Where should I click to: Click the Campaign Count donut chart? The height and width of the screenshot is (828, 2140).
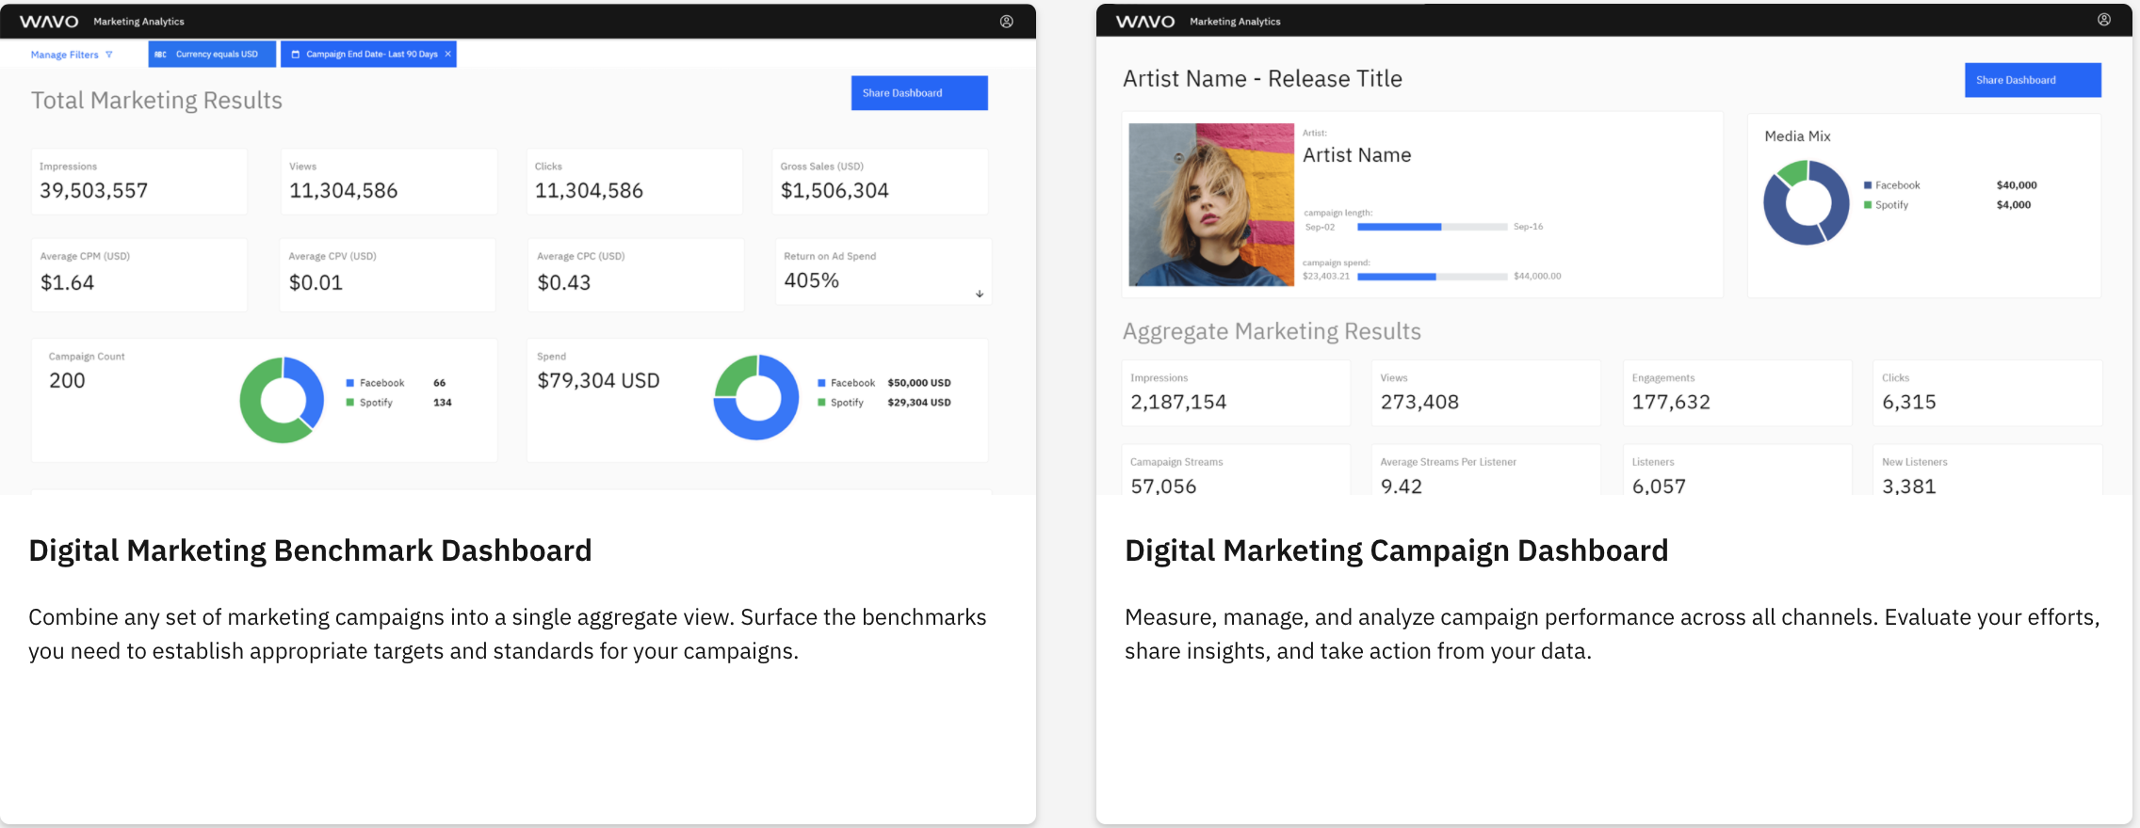click(282, 400)
